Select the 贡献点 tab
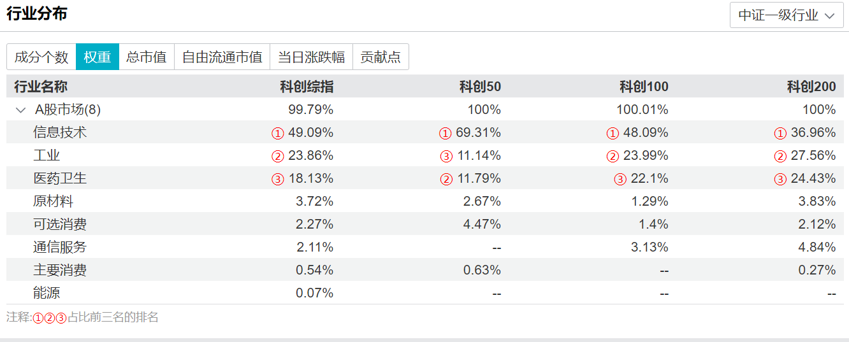The height and width of the screenshot is (342, 849). pos(381,57)
